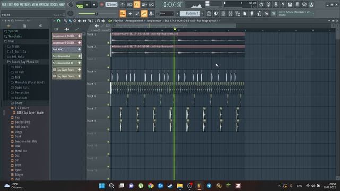Toggle wait for input to start playing

coord(130,5)
